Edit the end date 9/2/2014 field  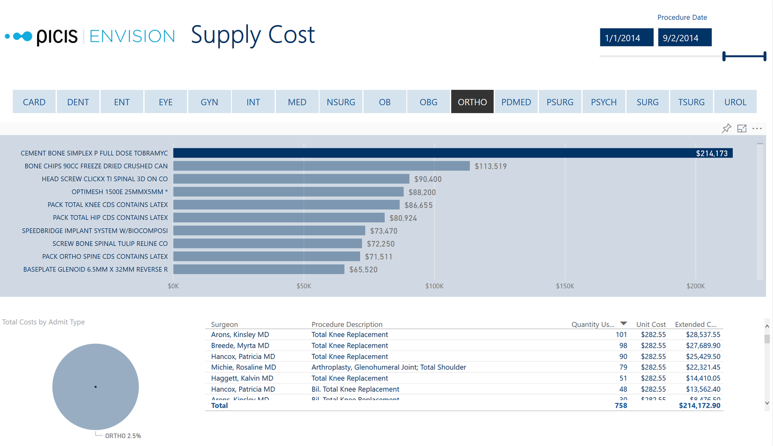(x=684, y=38)
